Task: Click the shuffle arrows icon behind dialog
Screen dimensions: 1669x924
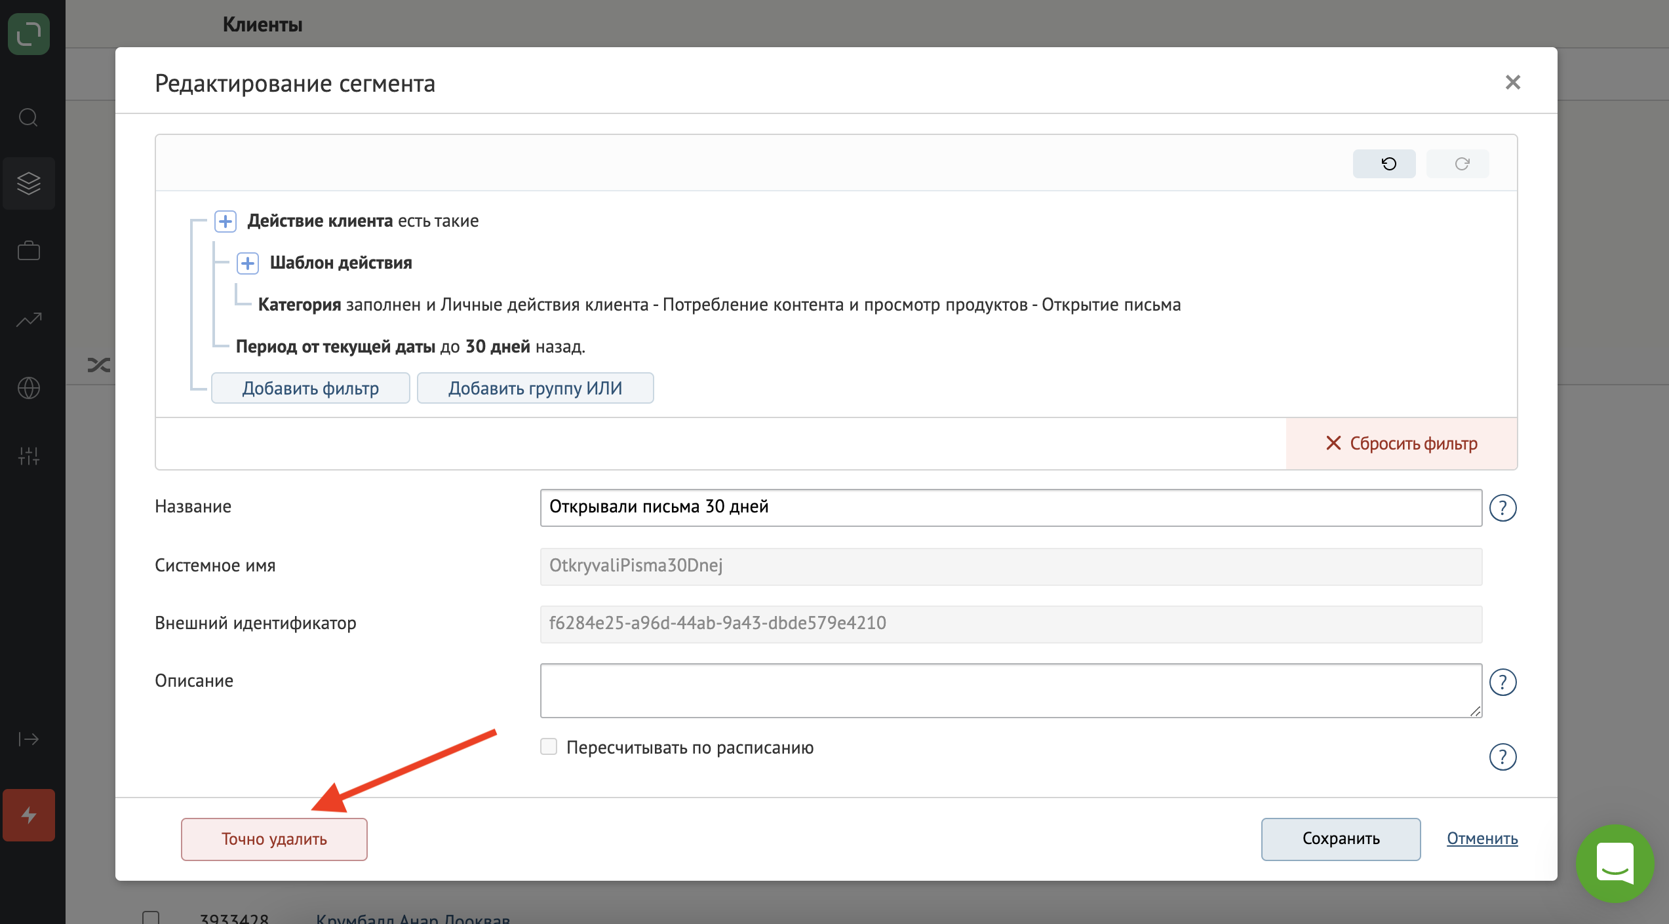Action: pyautogui.click(x=99, y=365)
